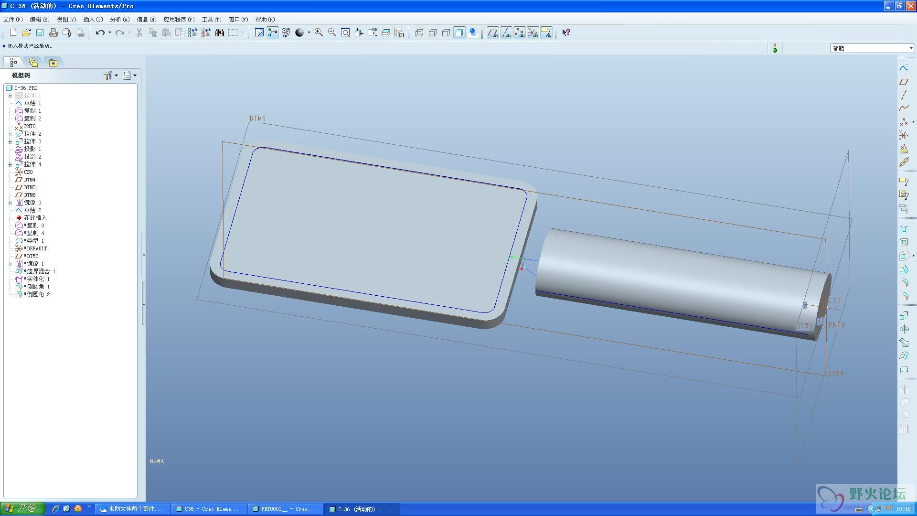Open the 插入(I) menu
Viewport: 917px width, 516px height.
(93, 20)
